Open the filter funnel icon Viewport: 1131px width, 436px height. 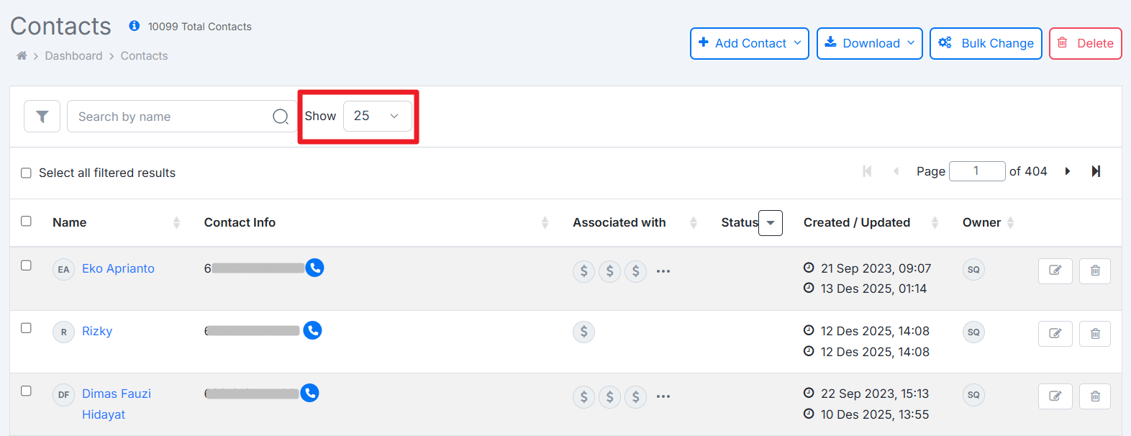click(42, 117)
